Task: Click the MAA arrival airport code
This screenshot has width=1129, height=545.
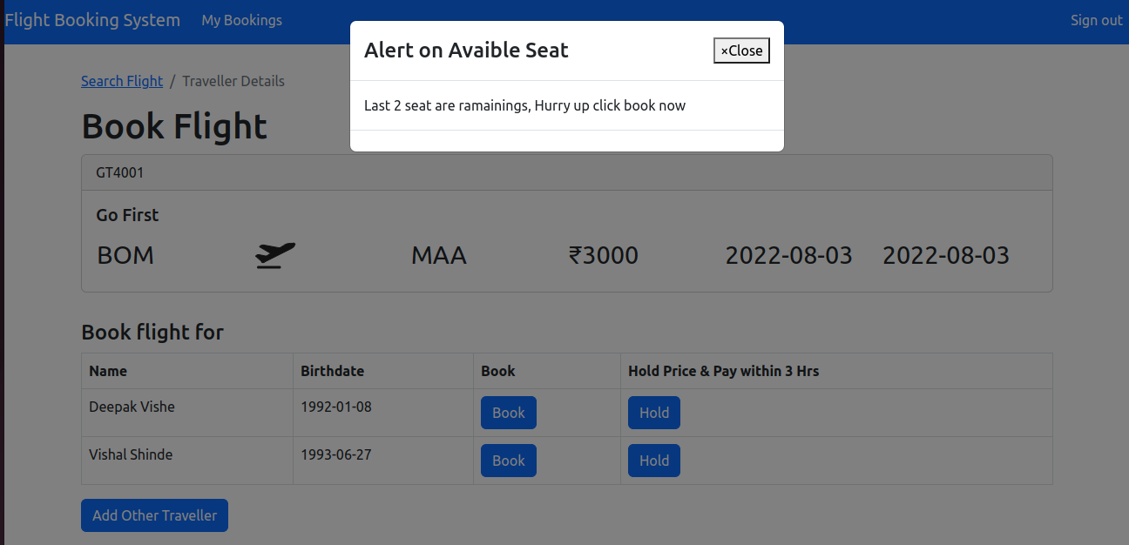Action: point(439,255)
